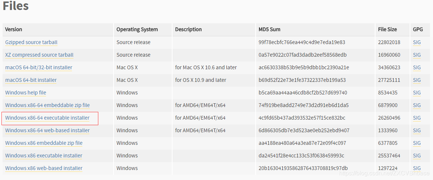Open SIG link for XZ compressed tarball
This screenshot has width=433, height=180.
pyautogui.click(x=417, y=55)
